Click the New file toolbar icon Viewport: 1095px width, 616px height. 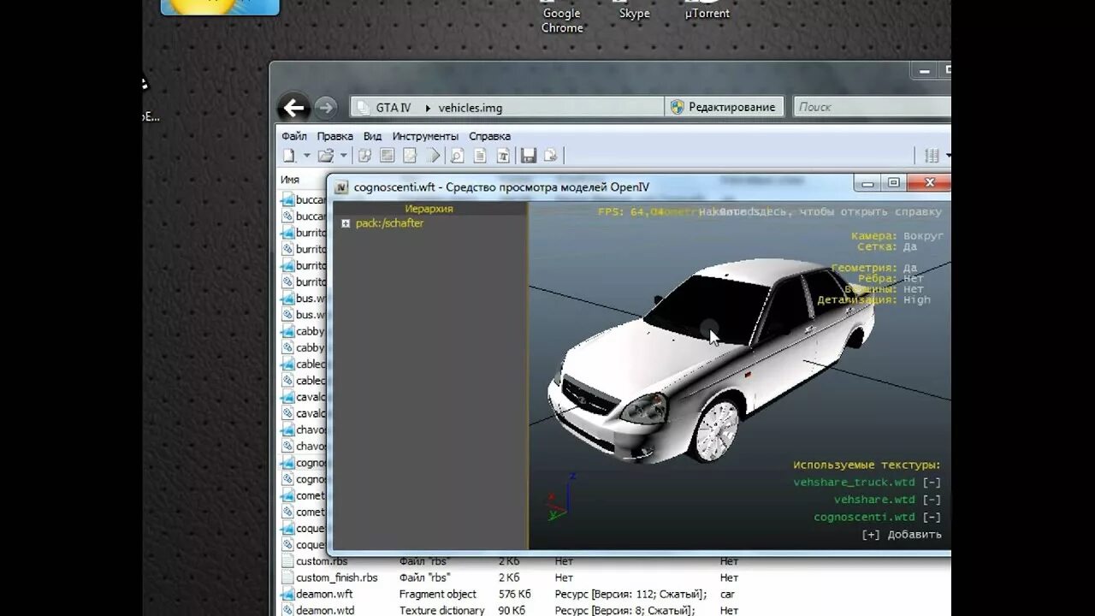(x=289, y=156)
